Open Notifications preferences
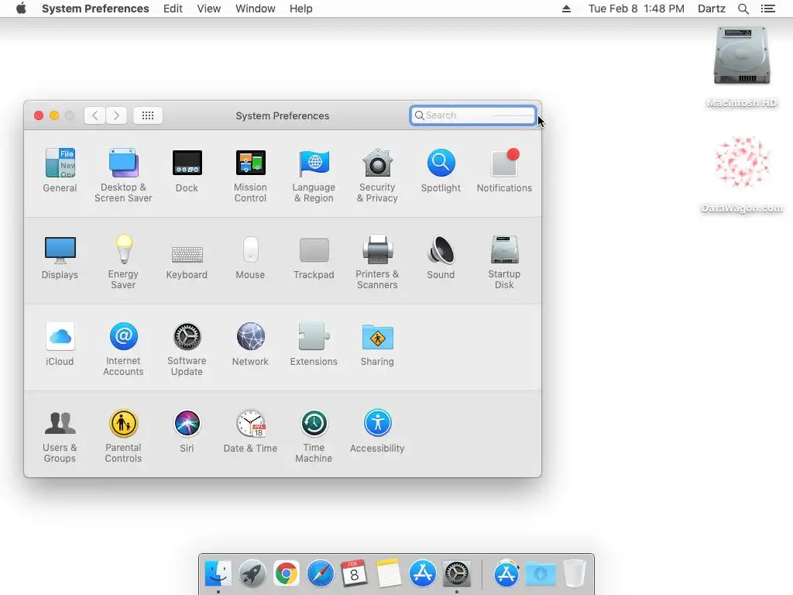Image resolution: width=793 pixels, height=595 pixels. [x=504, y=170]
